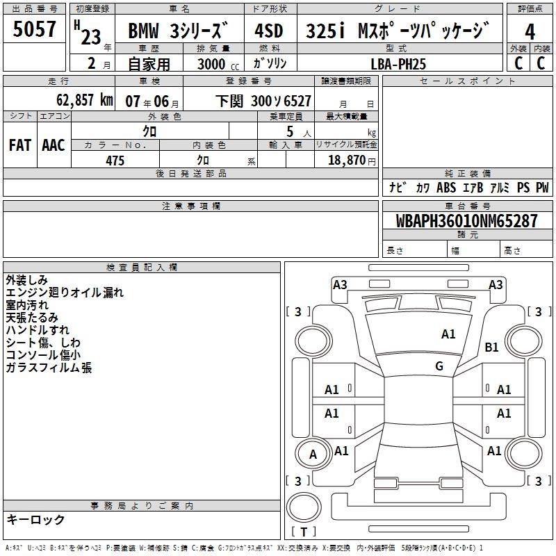Click the キーロック office notice text
556x556 pixels.
point(35,519)
